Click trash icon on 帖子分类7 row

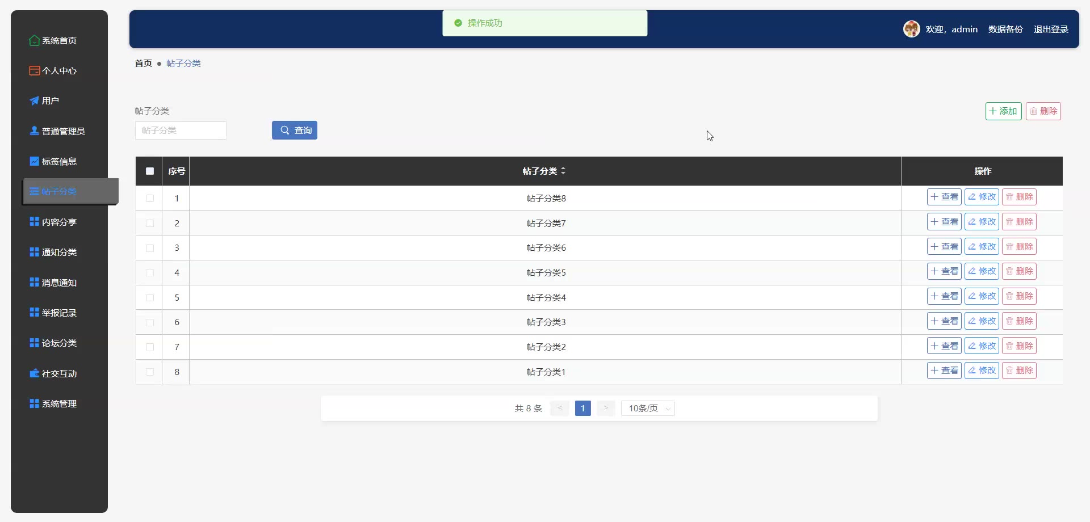coord(1009,222)
